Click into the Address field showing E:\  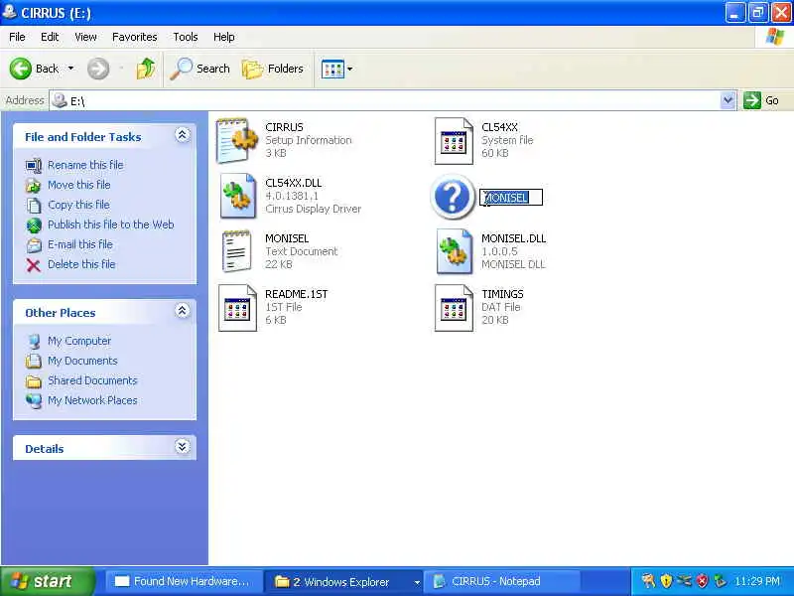(385, 100)
